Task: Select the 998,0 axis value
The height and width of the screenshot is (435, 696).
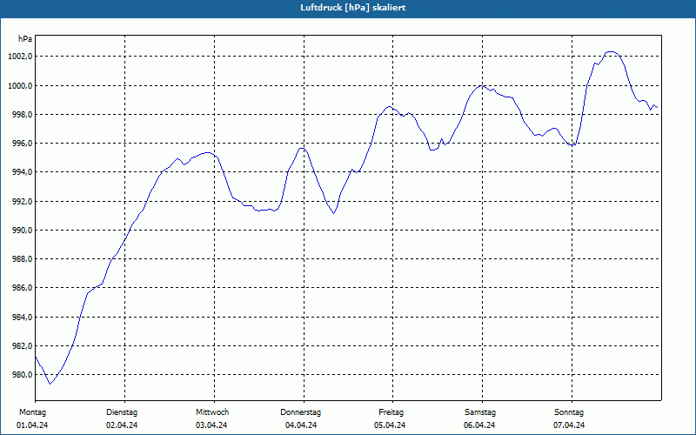Action: pos(23,115)
